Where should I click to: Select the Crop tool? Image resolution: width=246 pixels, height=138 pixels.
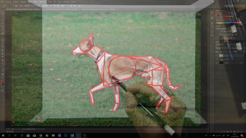coord(2,26)
